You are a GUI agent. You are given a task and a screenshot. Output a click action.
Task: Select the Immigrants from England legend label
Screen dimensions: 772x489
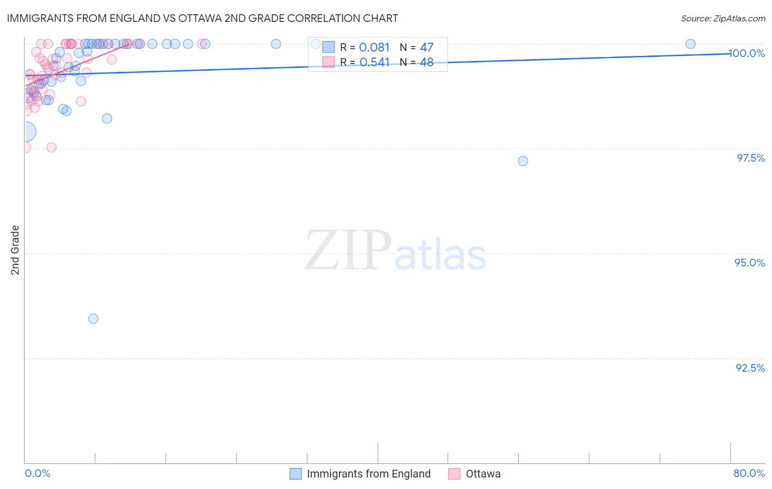pos(368,474)
